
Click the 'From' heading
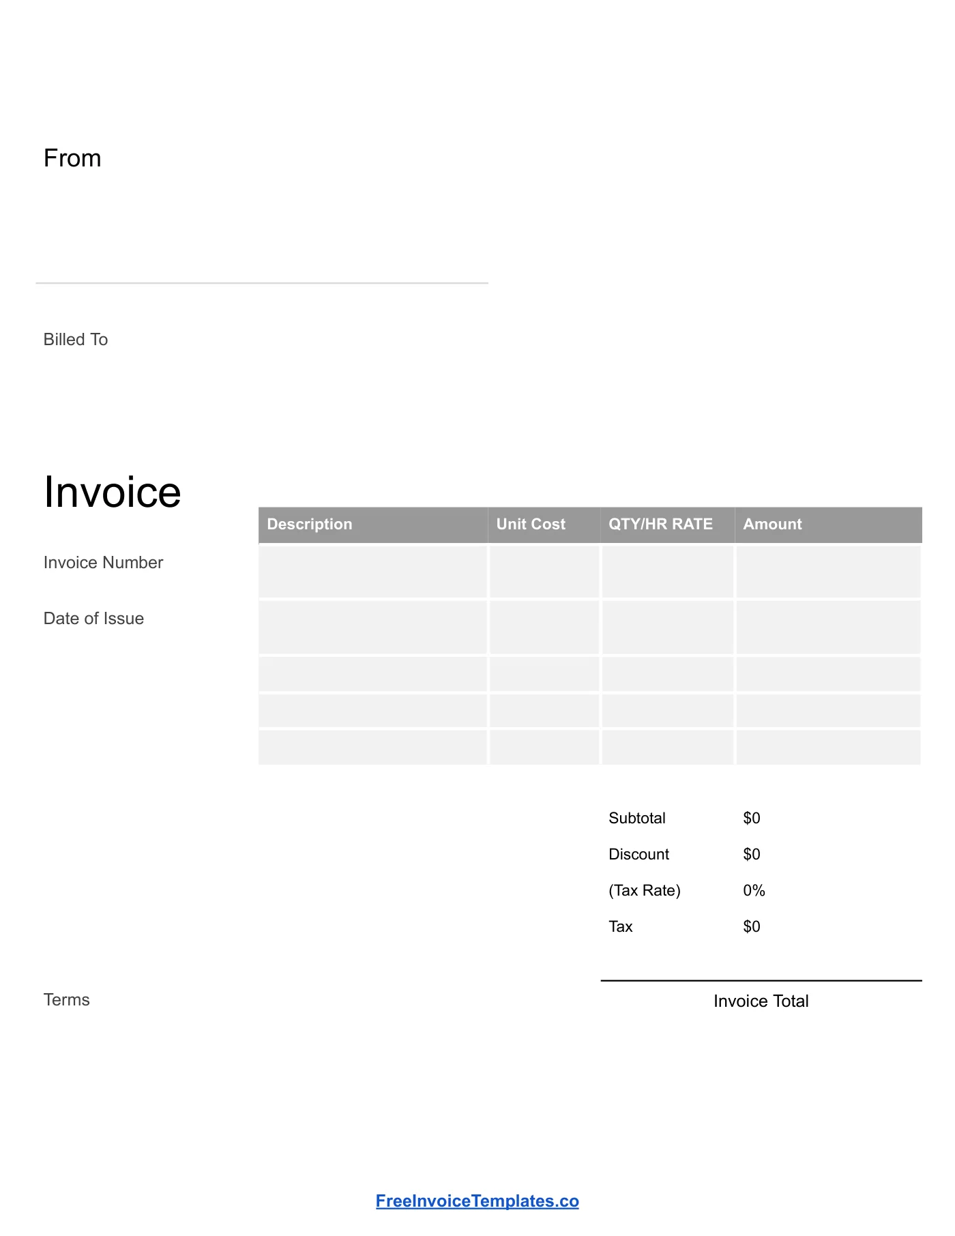coord(72,158)
